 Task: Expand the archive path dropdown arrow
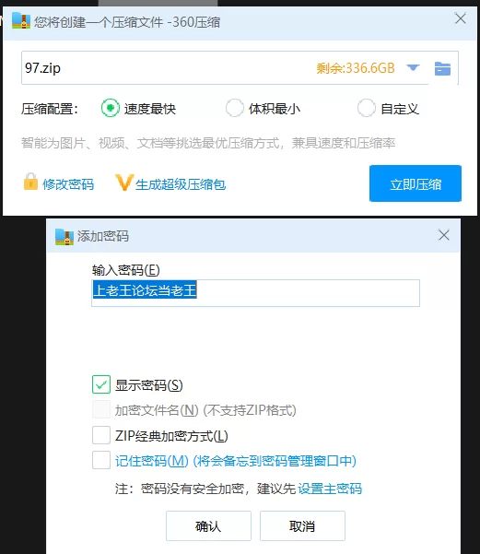(x=413, y=67)
